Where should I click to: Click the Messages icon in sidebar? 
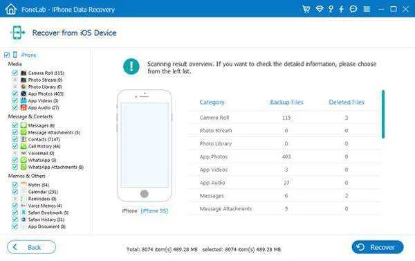pyautogui.click(x=24, y=125)
